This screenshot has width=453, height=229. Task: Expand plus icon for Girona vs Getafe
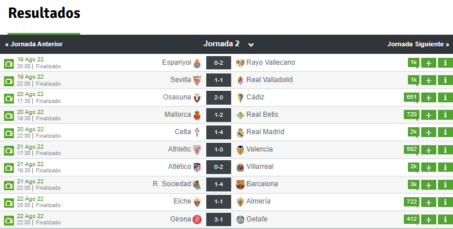[x=429, y=220]
